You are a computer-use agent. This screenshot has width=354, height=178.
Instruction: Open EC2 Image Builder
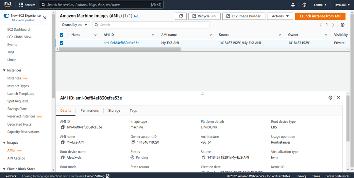(x=244, y=16)
